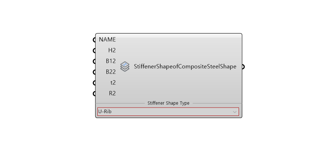This screenshot has height=151, width=331.
Task: Click the B22 input connector grip
Action: 94,72
